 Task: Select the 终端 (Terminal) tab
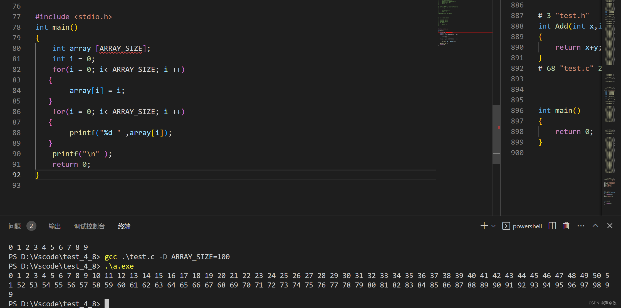(x=124, y=226)
